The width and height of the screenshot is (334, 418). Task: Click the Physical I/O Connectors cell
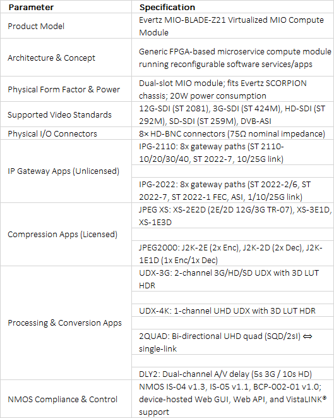(x=66, y=133)
